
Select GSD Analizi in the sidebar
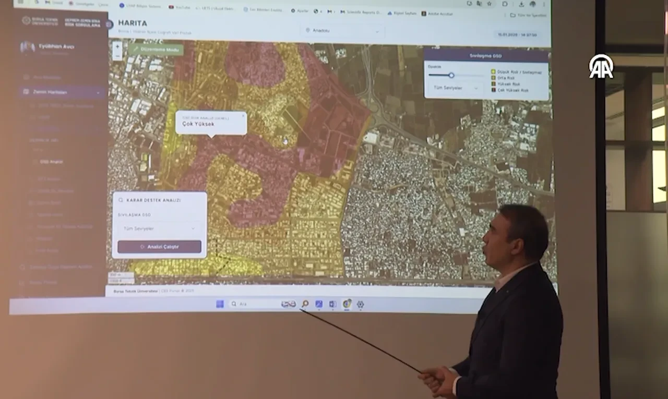(51, 162)
